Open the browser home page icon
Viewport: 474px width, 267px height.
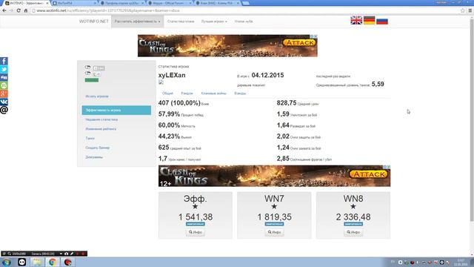pos(26,10)
